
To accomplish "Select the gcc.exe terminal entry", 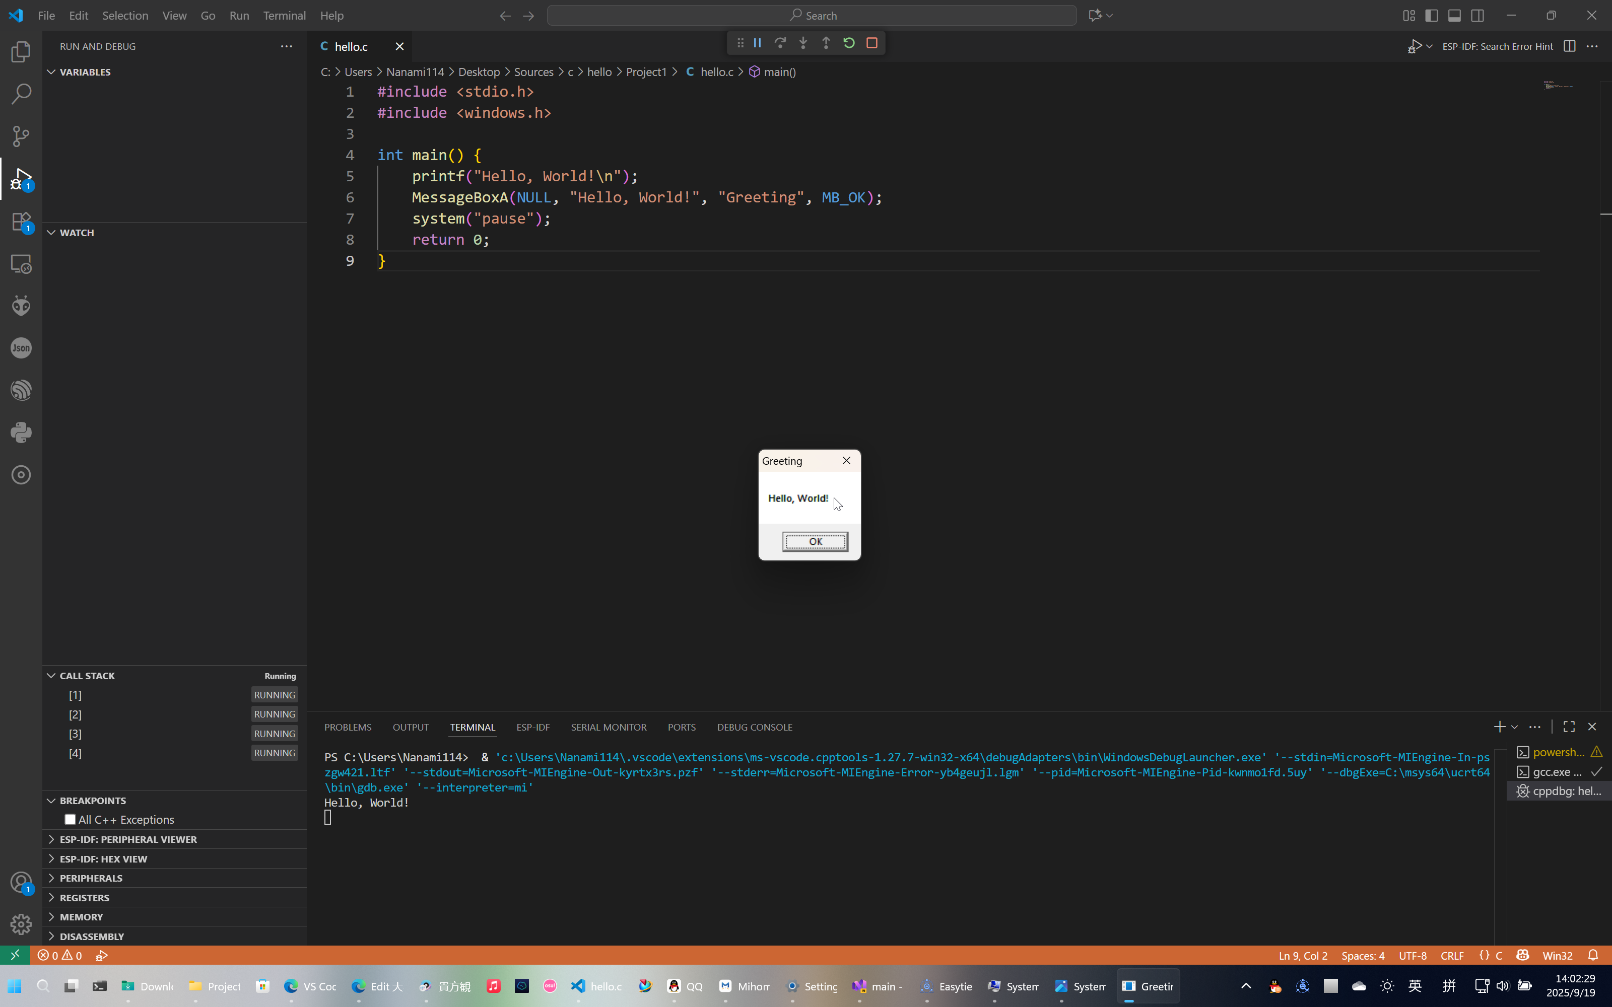I will [1559, 771].
